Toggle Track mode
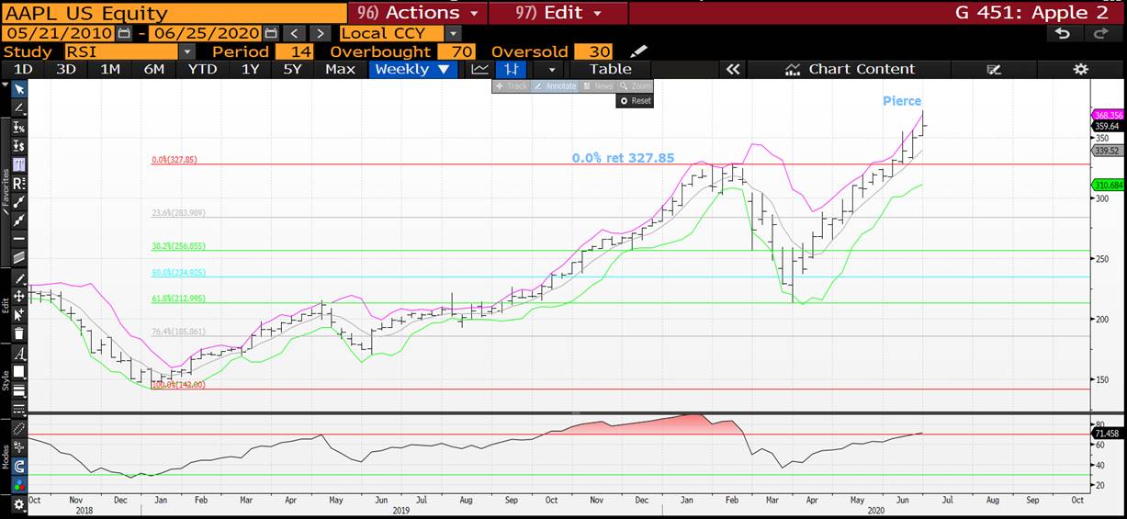Image resolution: width=1127 pixels, height=519 pixels. (x=511, y=85)
